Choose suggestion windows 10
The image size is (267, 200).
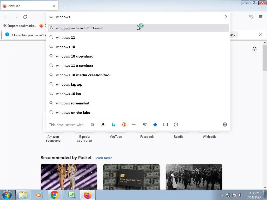tap(138, 47)
